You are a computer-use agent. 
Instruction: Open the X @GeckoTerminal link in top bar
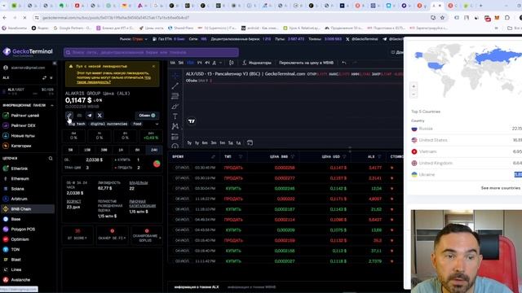coord(361,39)
